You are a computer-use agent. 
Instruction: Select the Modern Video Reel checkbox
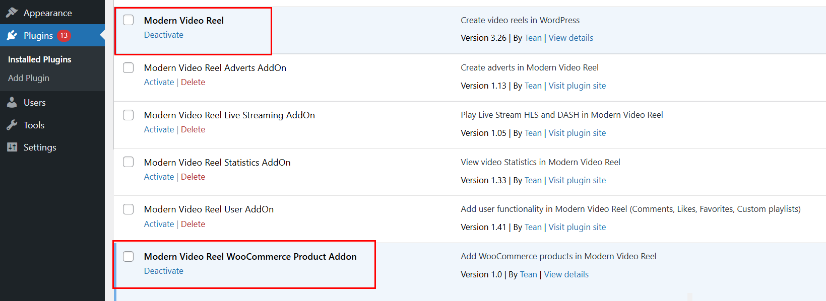coord(129,20)
